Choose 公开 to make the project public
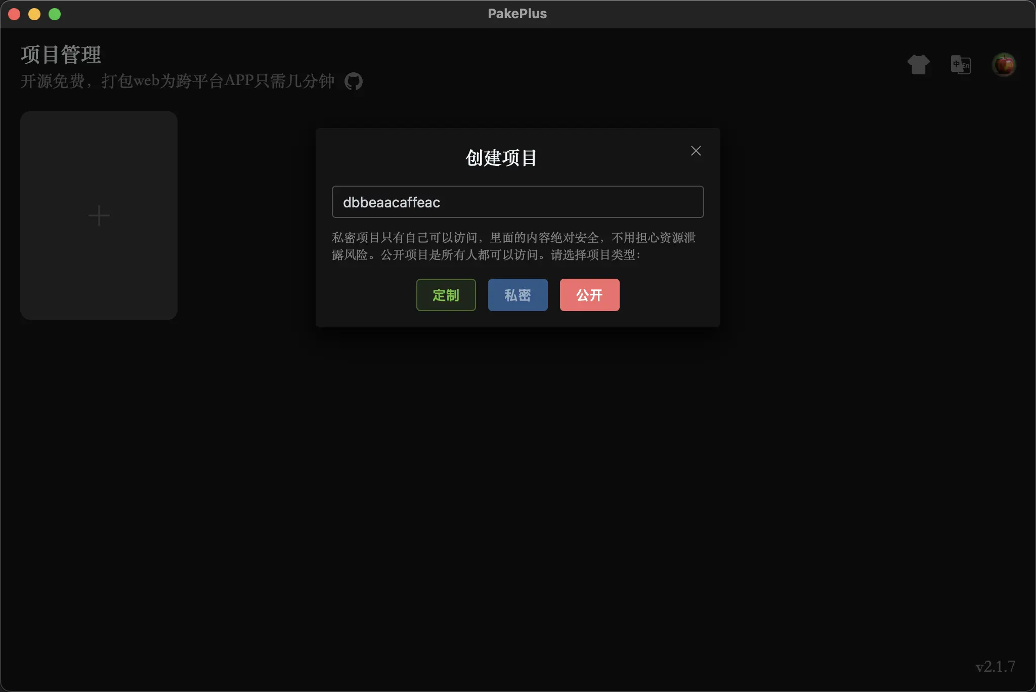 (x=589, y=295)
